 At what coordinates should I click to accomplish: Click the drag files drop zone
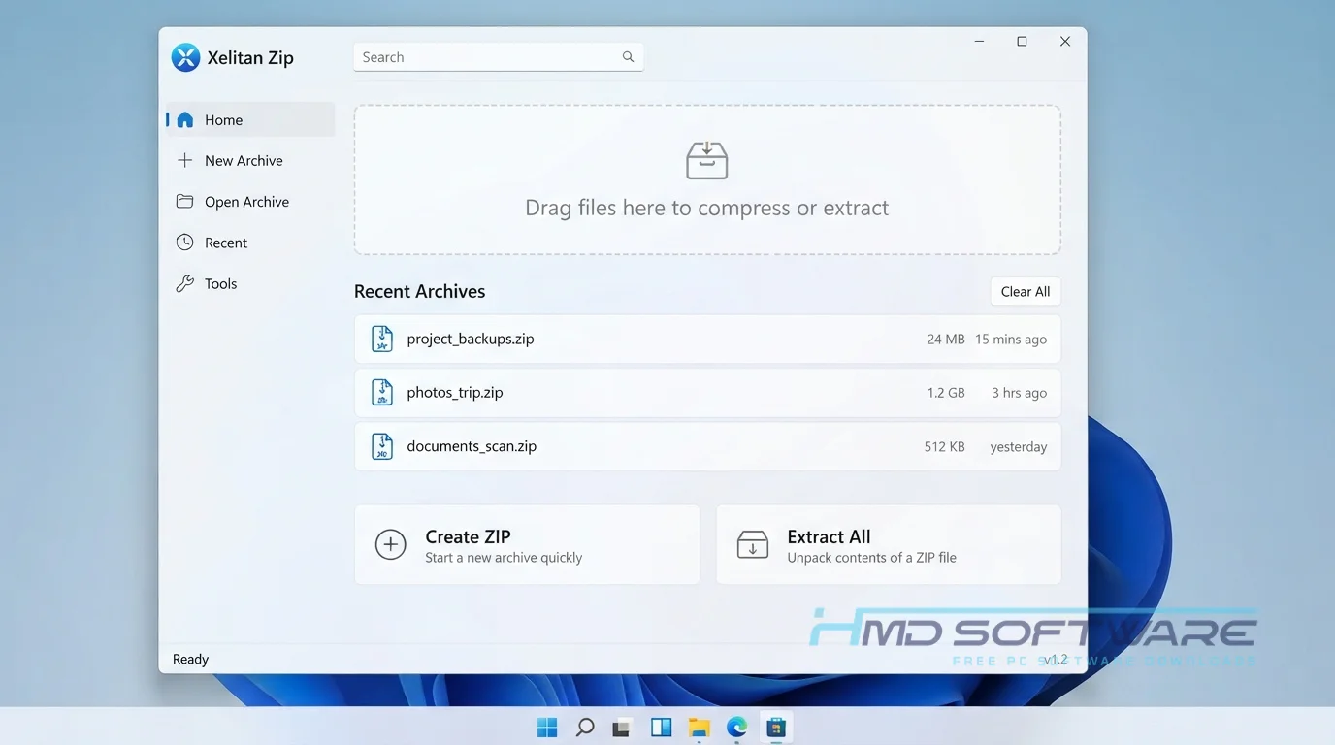coord(707,180)
